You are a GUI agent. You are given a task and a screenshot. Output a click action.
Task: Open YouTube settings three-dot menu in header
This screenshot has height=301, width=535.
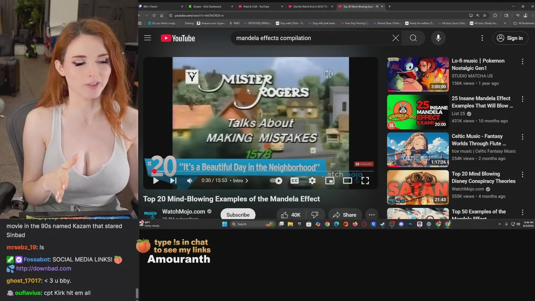pyautogui.click(x=482, y=38)
